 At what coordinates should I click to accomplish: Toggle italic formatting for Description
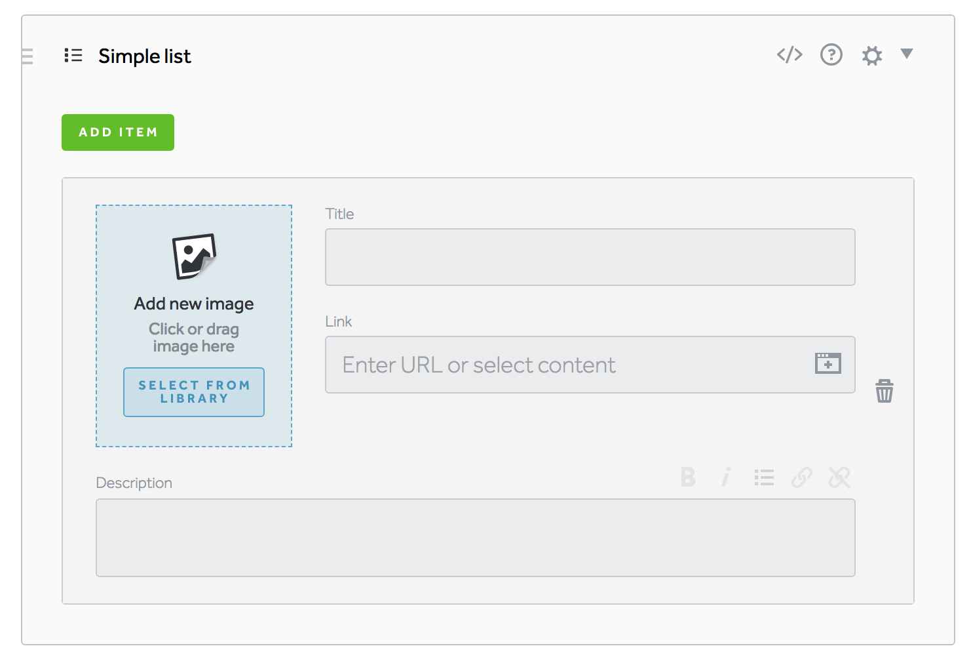point(726,477)
